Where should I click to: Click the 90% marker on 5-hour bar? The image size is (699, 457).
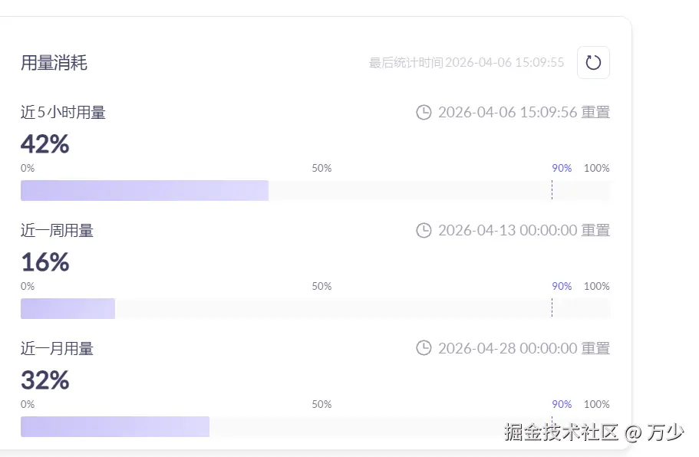562,168
